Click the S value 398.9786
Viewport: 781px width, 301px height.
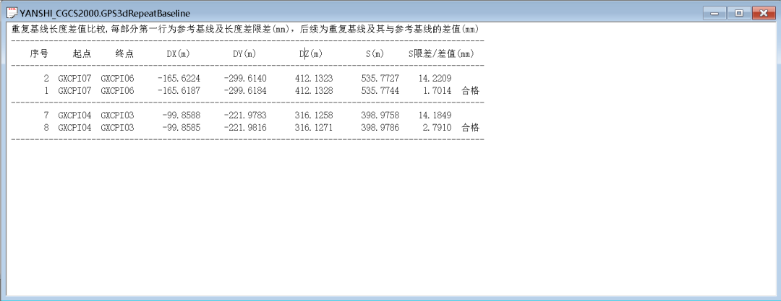(x=380, y=128)
